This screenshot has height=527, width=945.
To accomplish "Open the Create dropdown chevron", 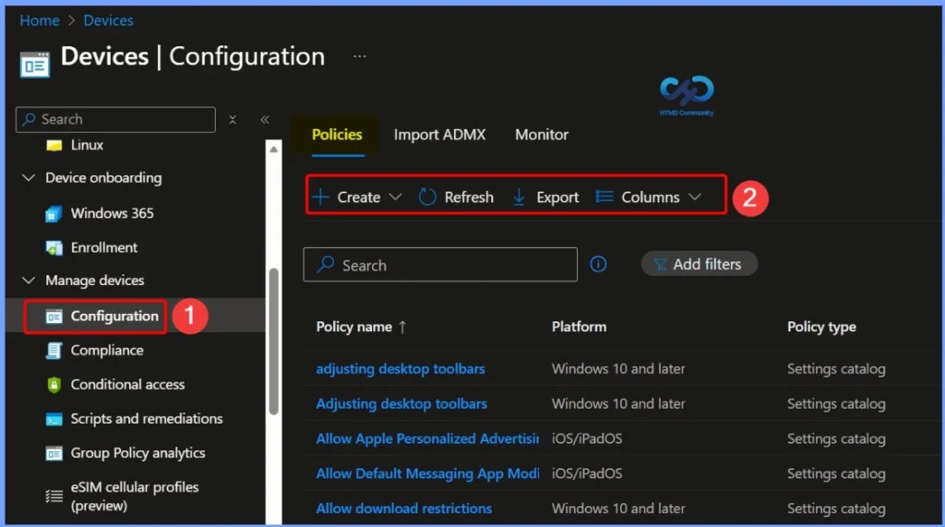I will (395, 198).
